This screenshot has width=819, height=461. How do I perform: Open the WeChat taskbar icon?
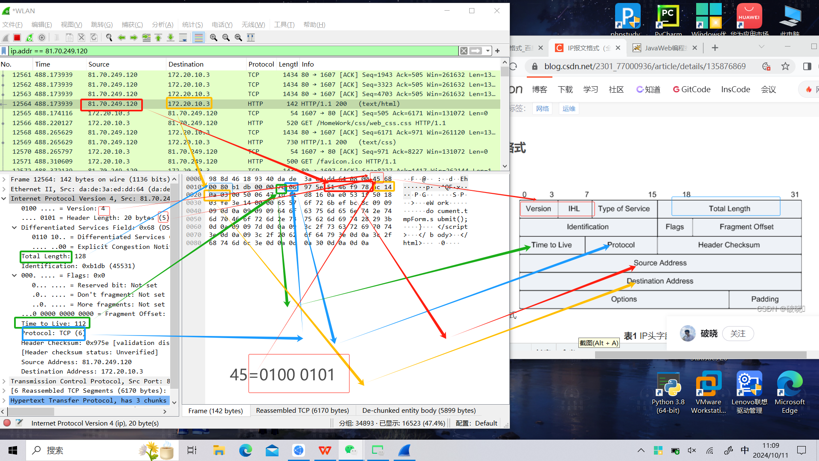pyautogui.click(x=351, y=450)
